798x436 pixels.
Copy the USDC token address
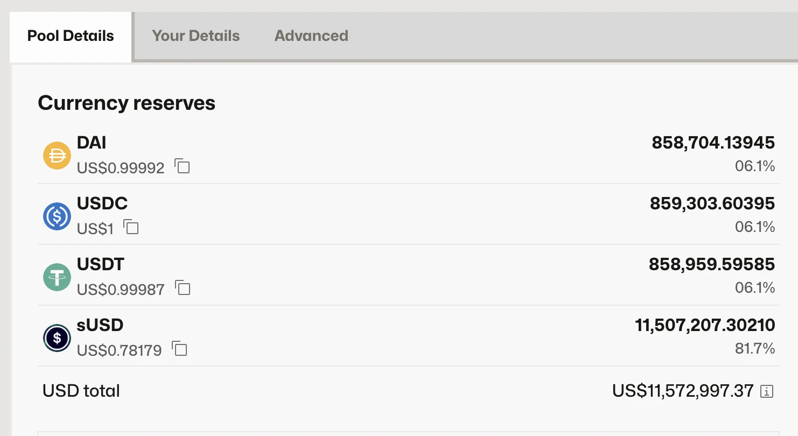pos(131,227)
